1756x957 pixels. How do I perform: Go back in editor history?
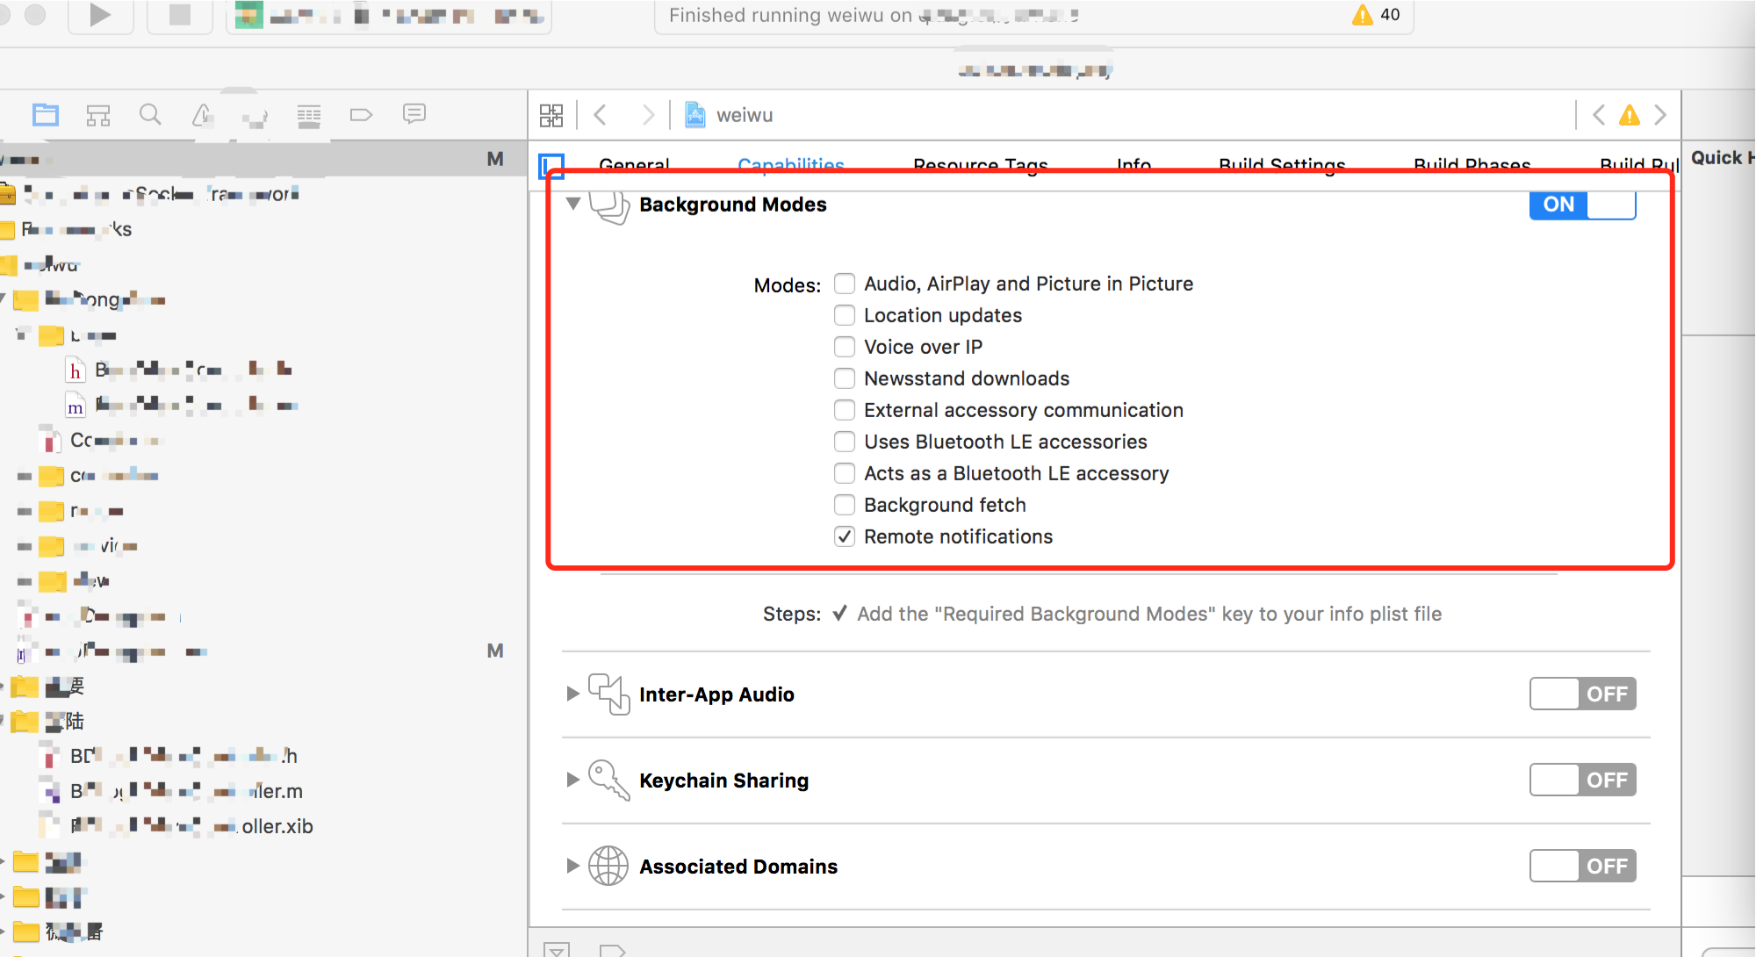click(x=601, y=115)
